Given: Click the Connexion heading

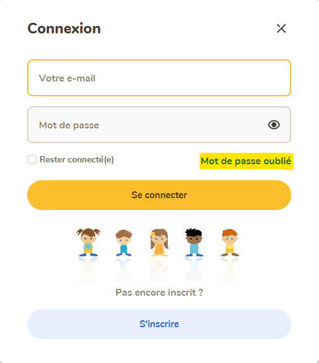Looking at the screenshot, I should (64, 28).
